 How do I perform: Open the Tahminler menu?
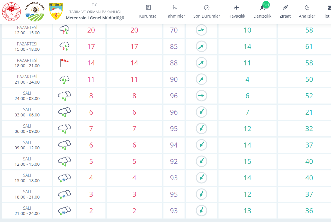(x=175, y=12)
